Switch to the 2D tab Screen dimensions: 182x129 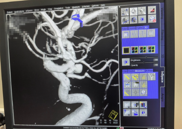146,27
